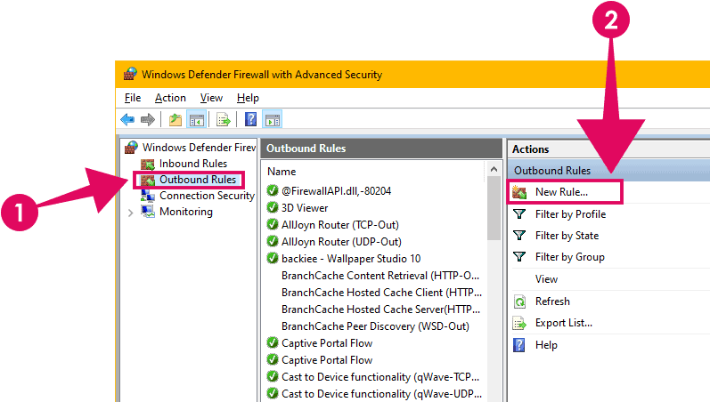Click green check icon beside backiee - Wallpaper Studio 10

point(272,258)
